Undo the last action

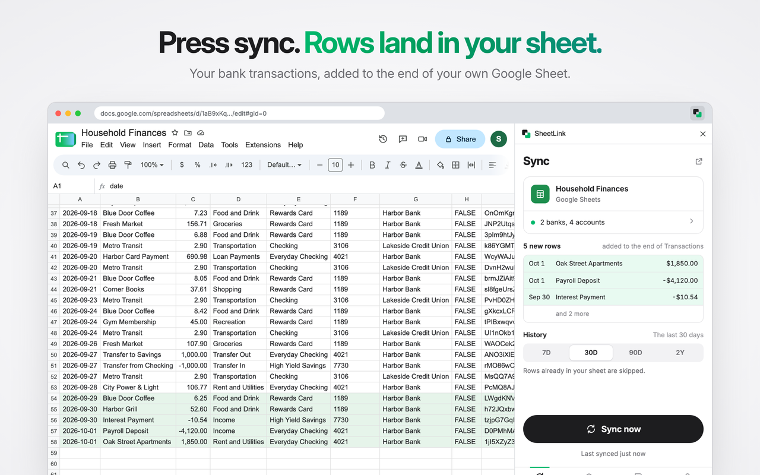[x=81, y=165]
